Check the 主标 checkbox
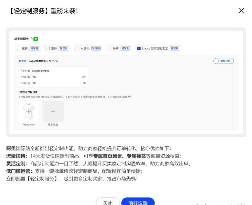 [48, 48]
